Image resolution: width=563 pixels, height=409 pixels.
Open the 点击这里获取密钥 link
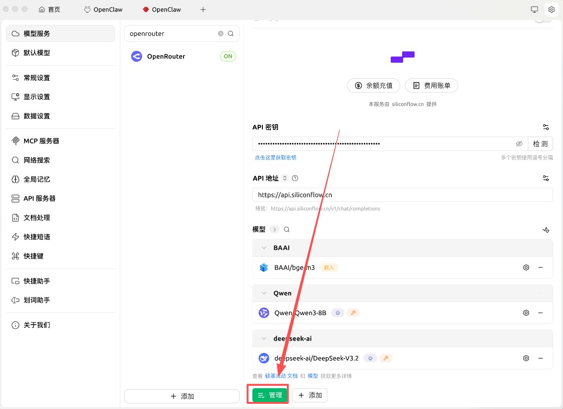tap(275, 157)
